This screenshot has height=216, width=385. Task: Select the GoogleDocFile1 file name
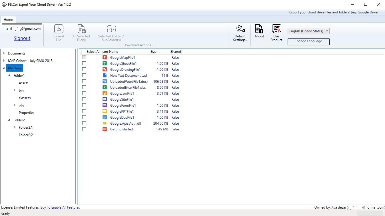(122, 118)
